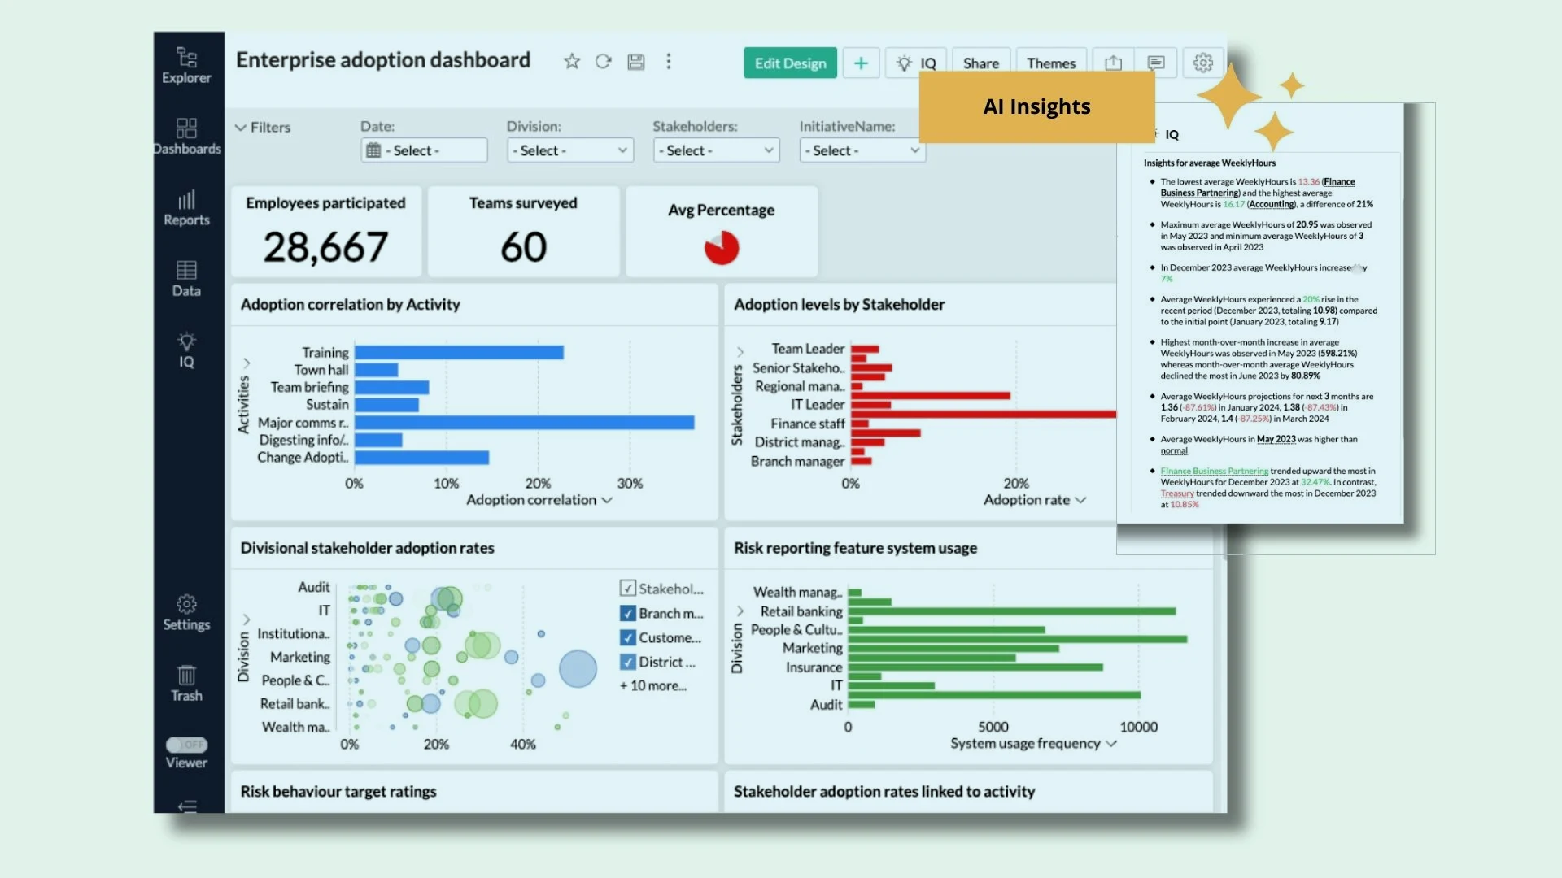Open the comments icon near Themes

point(1157,62)
